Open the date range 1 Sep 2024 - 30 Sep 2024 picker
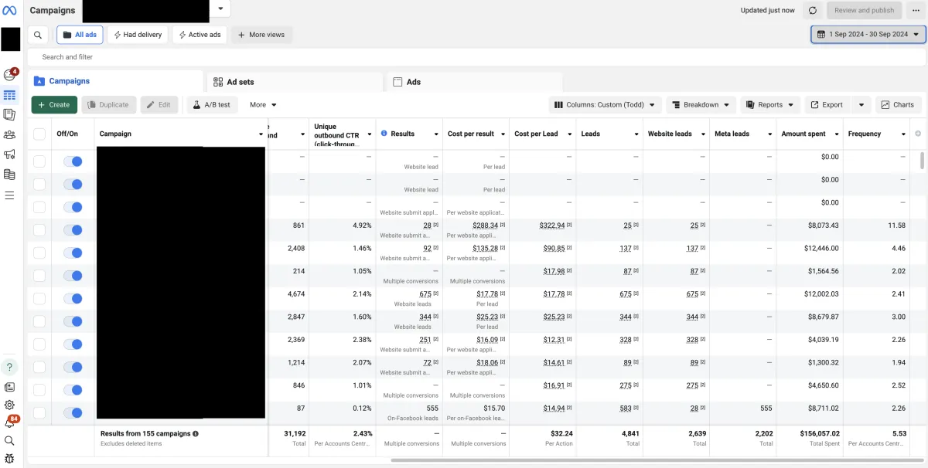The height and width of the screenshot is (468, 928). [x=868, y=35]
